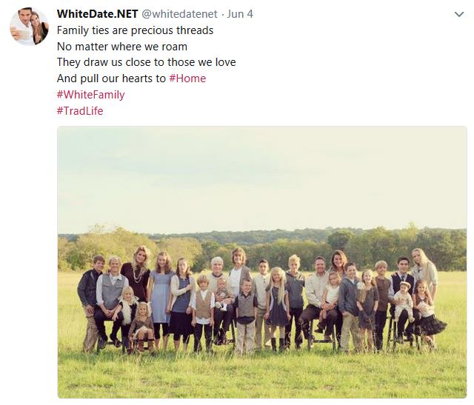The width and height of the screenshot is (474, 405).
Task: Click the man's face in the avatar
Action: pos(24,16)
